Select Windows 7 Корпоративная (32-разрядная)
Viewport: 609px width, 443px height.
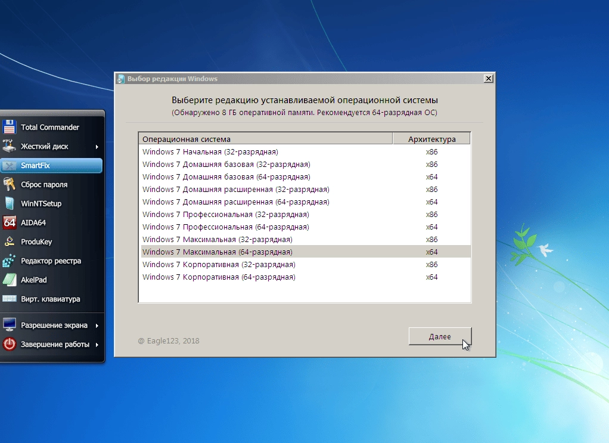(x=306, y=265)
